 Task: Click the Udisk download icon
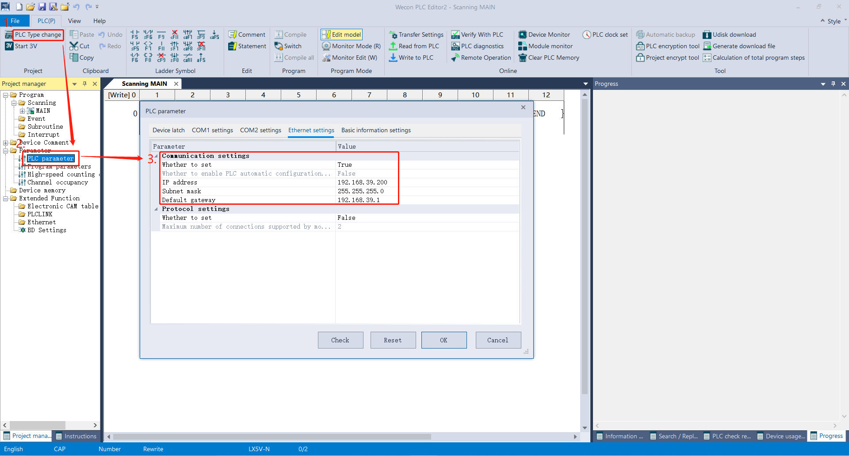pos(707,34)
